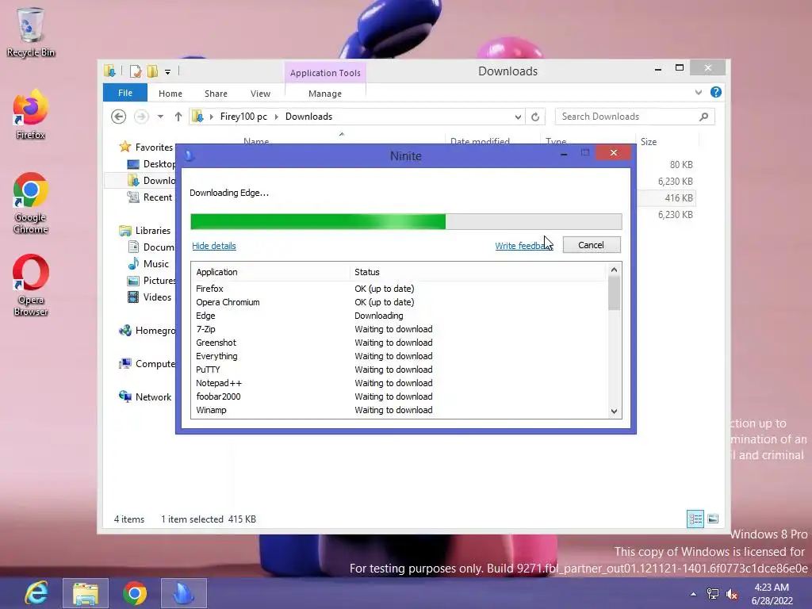The width and height of the screenshot is (812, 609).
Task: Open Explorer help question mark
Action: click(716, 92)
